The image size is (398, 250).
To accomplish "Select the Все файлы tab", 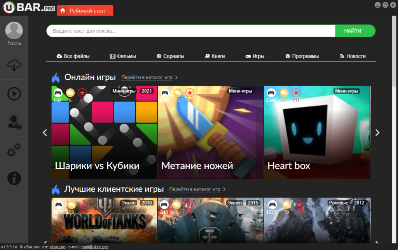I will [73, 56].
